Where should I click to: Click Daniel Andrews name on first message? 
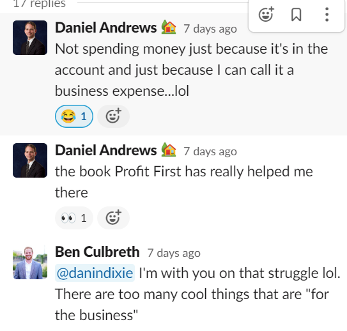coord(106,28)
